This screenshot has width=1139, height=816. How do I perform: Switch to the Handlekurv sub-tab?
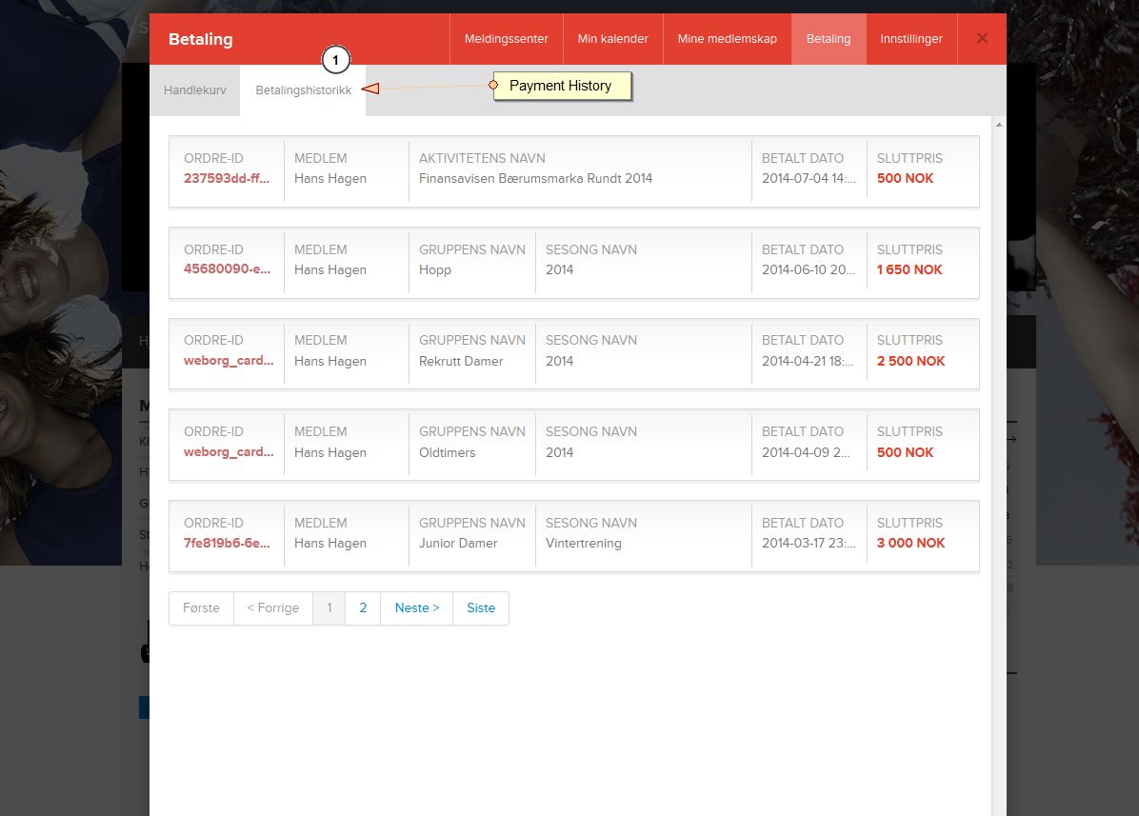(x=194, y=90)
